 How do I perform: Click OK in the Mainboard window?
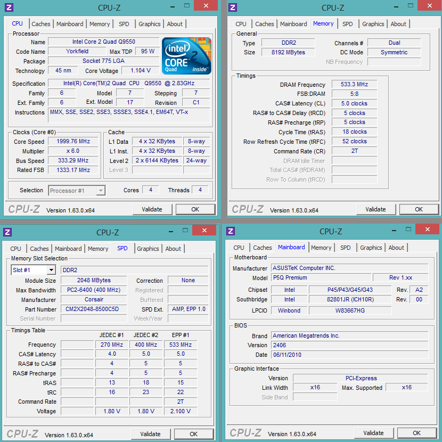point(416,433)
